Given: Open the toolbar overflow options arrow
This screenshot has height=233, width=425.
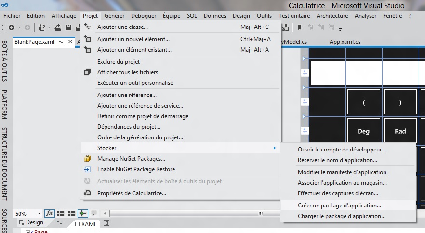Looking at the screenshot, I should point(340,29).
